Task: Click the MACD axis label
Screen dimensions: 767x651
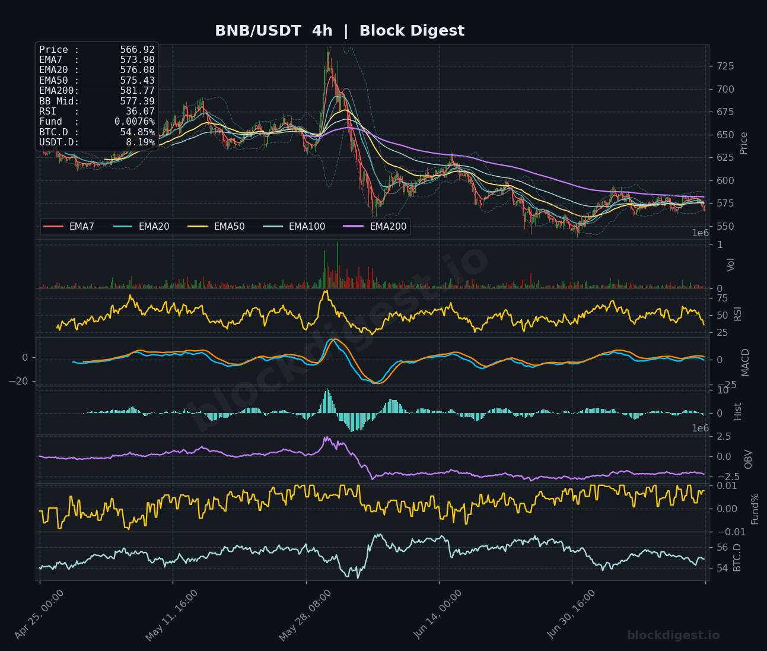Action: click(x=746, y=362)
